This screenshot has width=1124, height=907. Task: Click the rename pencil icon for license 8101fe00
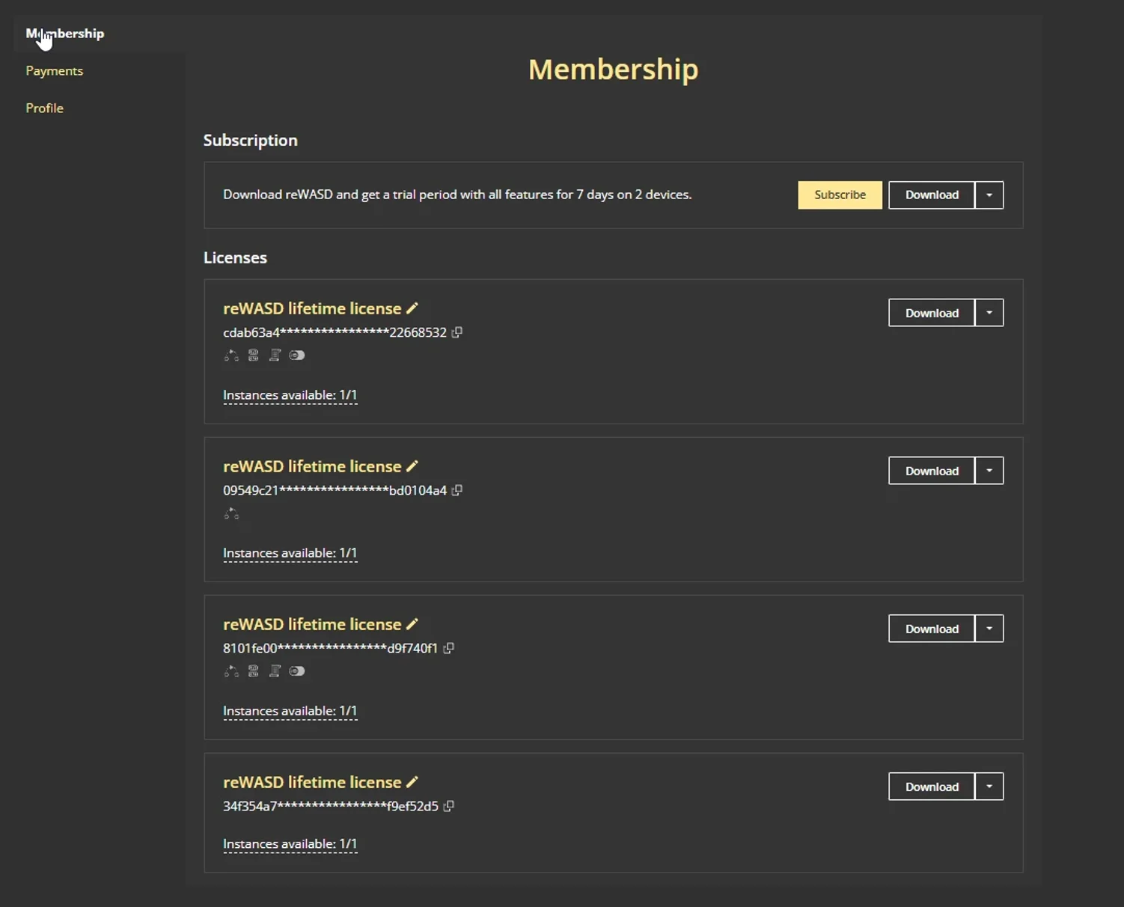click(x=412, y=624)
